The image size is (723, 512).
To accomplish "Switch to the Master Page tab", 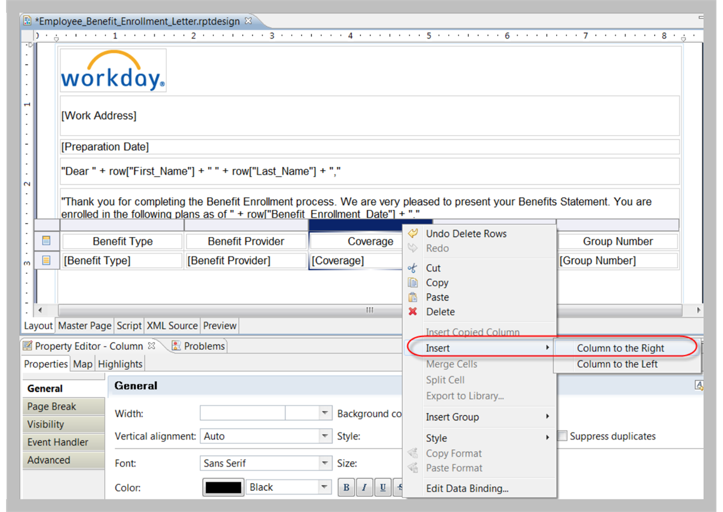I will 84,325.
